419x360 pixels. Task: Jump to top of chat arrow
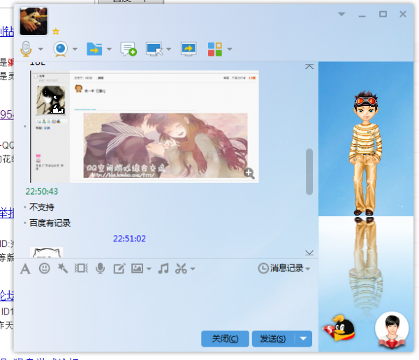309,66
